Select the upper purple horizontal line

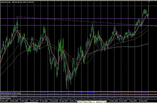point(78,18)
